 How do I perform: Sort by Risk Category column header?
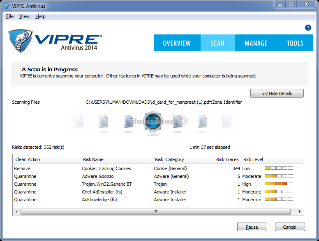coord(178,159)
